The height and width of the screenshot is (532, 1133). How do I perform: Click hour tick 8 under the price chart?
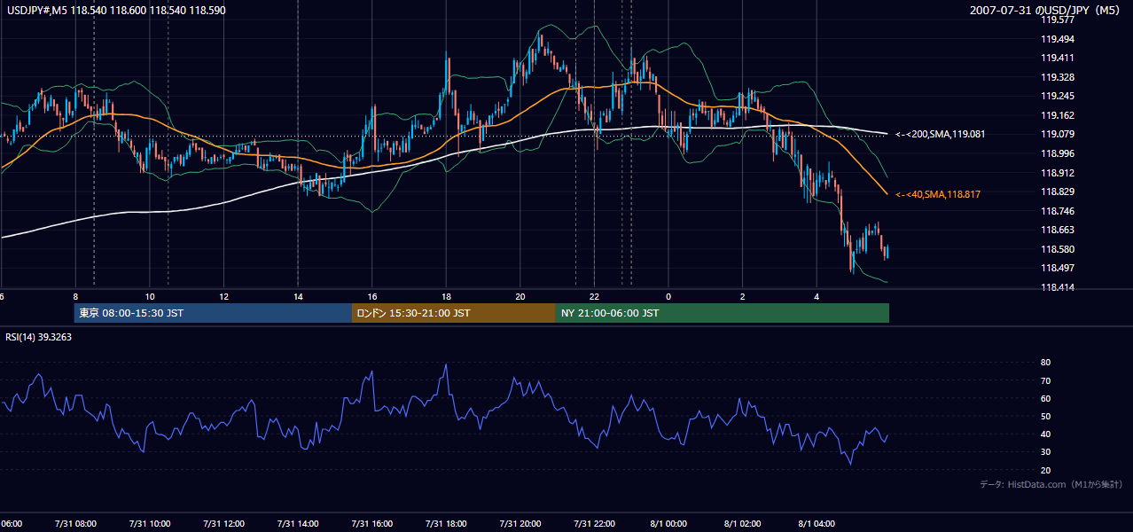click(75, 296)
